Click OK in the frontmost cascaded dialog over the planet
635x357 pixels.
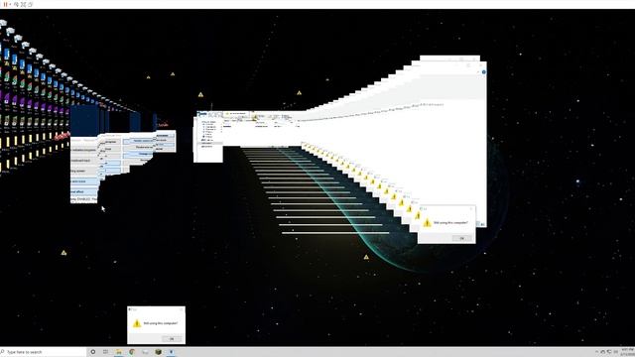coord(462,238)
